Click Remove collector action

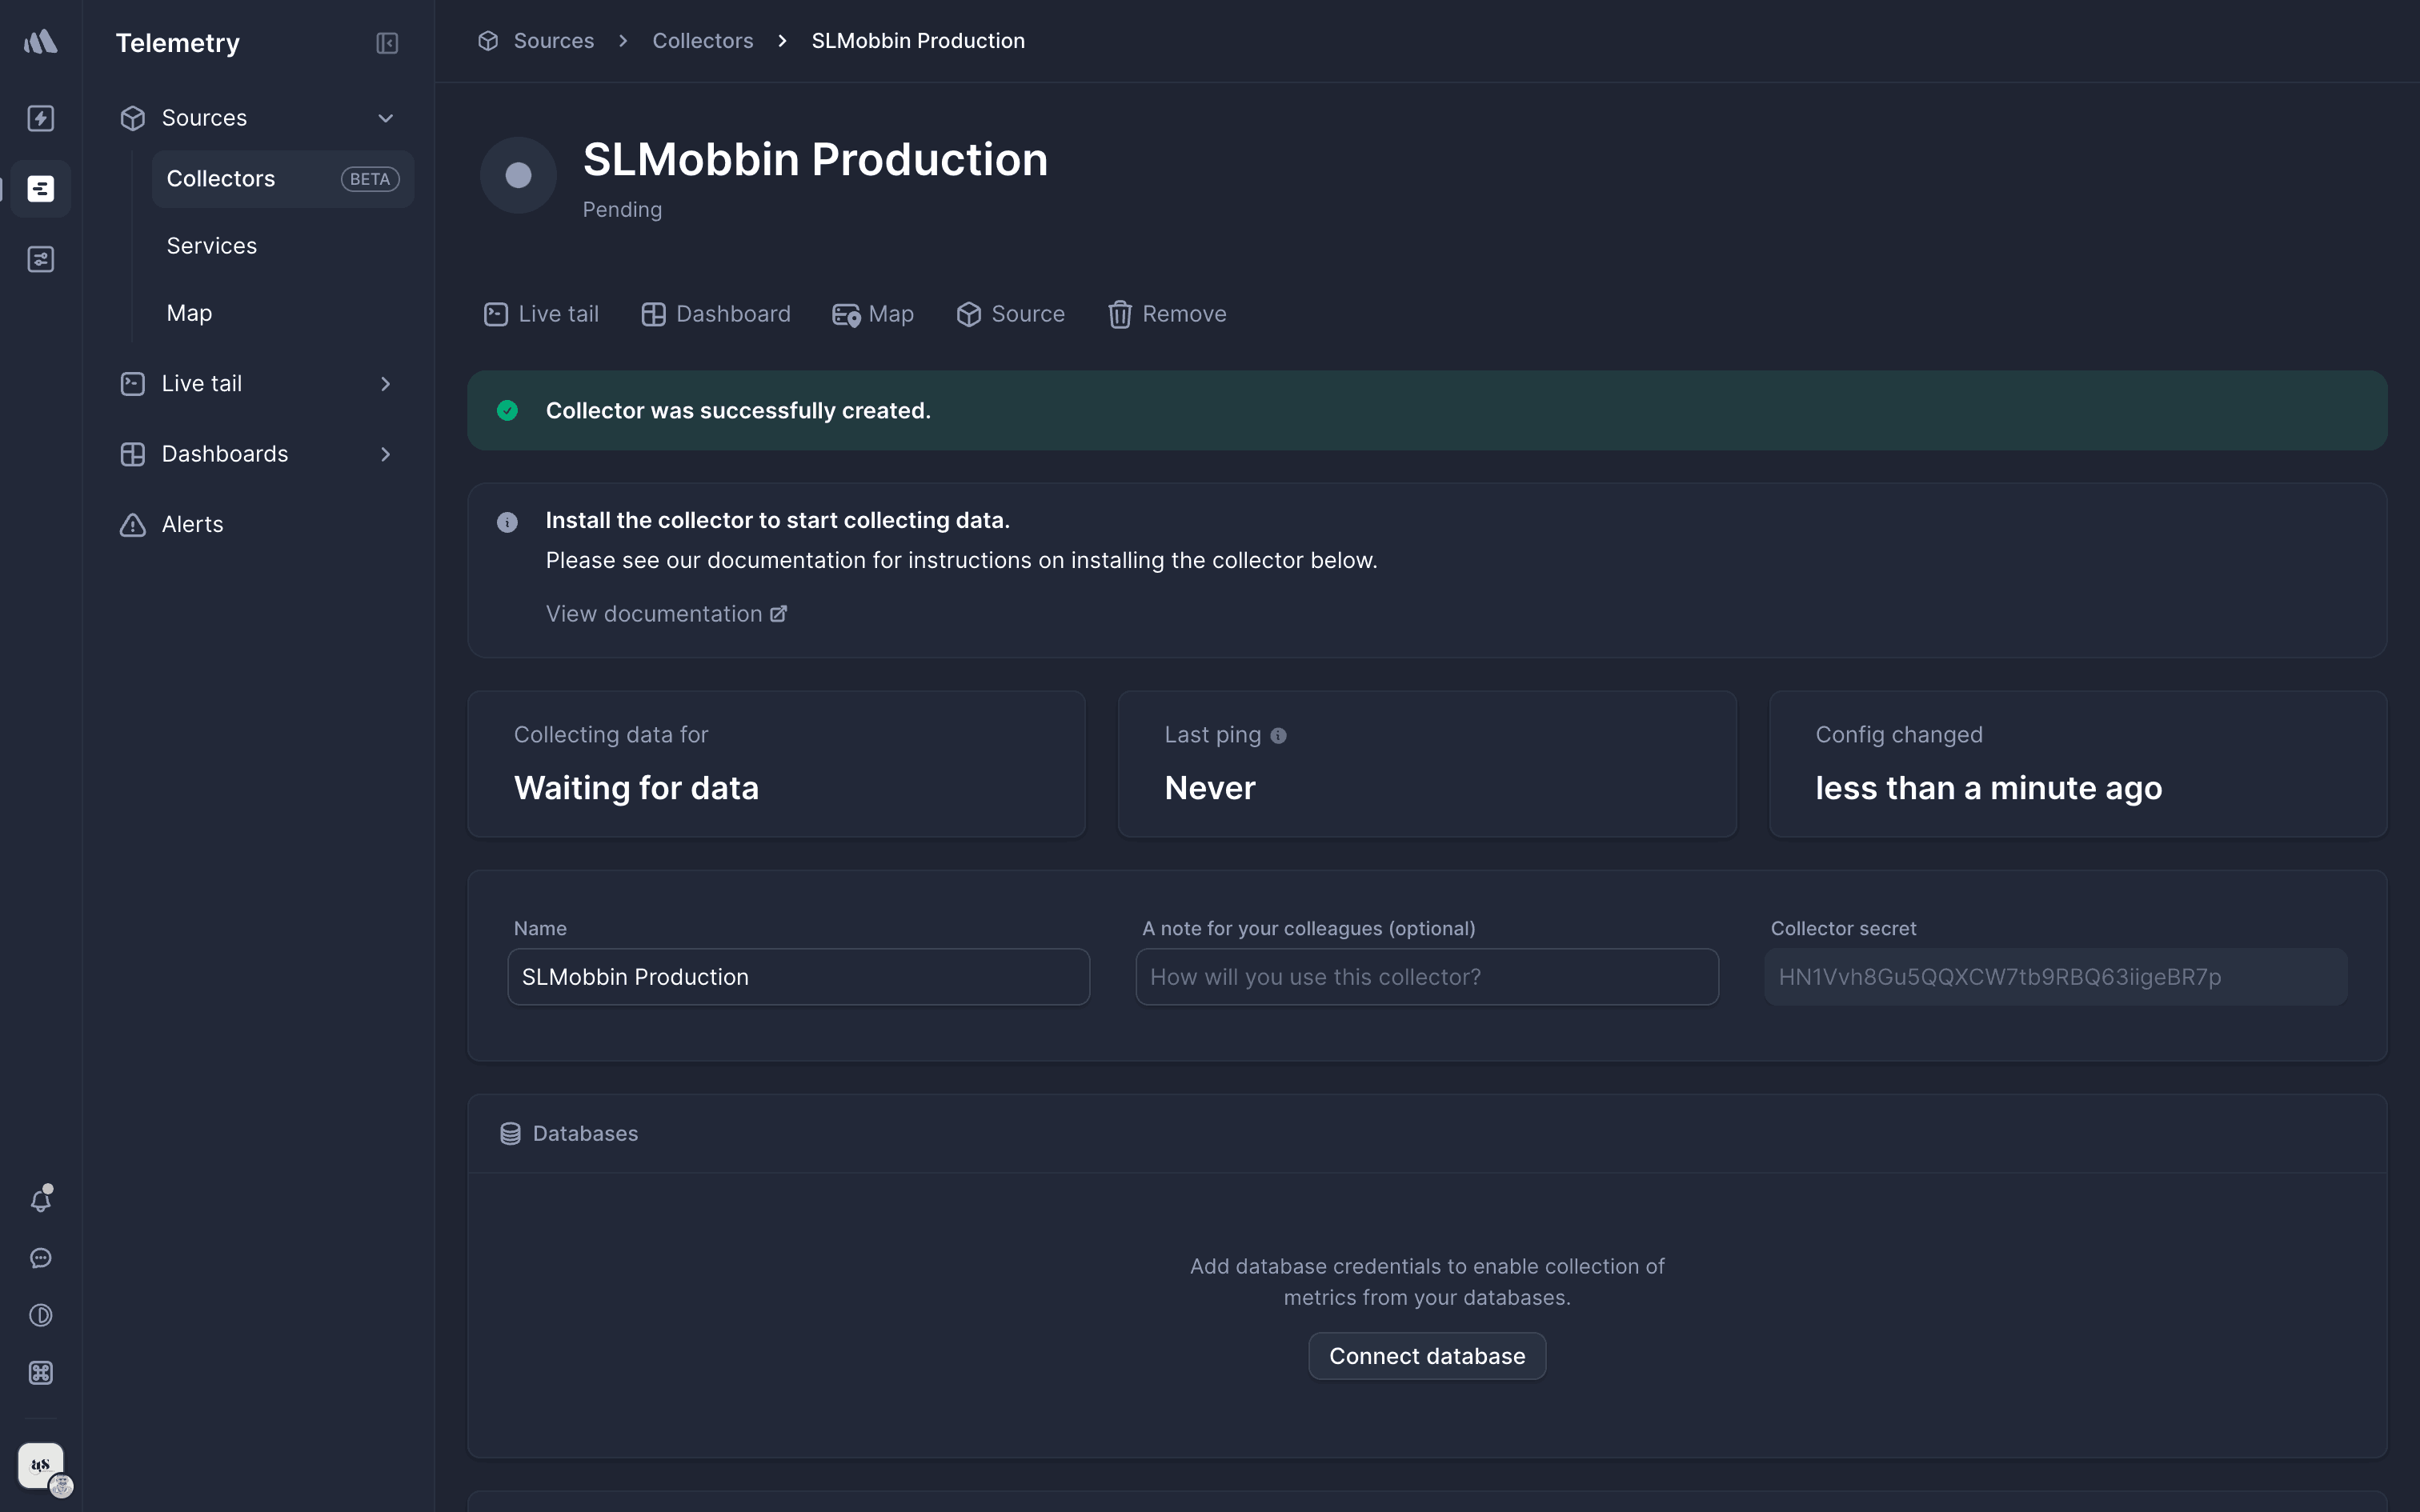[x=1167, y=314]
